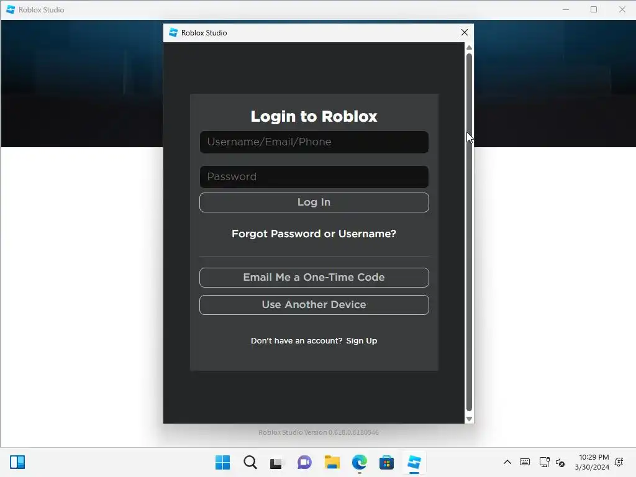Screen dimensions: 636x477
Task: Maximize the main Roblox Studio window
Action: 594,9
